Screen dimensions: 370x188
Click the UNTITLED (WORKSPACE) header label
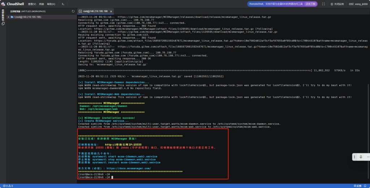(x=33, y=11)
